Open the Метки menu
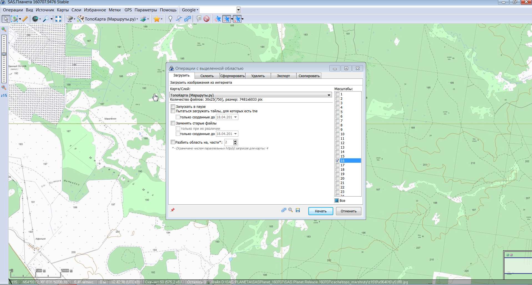This screenshot has width=532, height=285. [x=115, y=10]
